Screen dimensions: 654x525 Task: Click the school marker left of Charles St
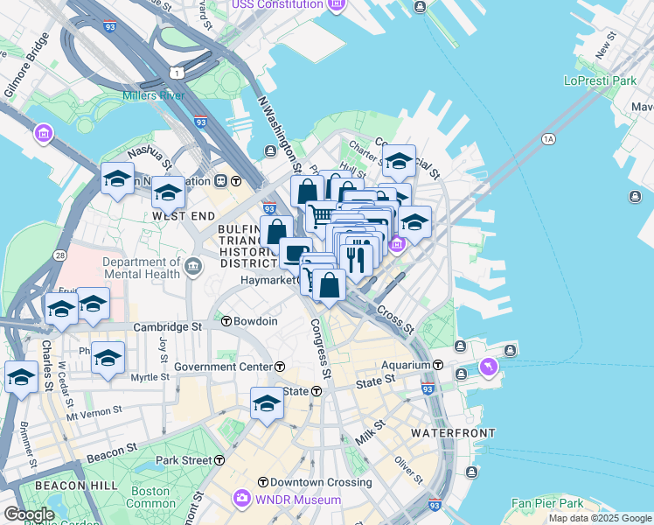pos(21,377)
